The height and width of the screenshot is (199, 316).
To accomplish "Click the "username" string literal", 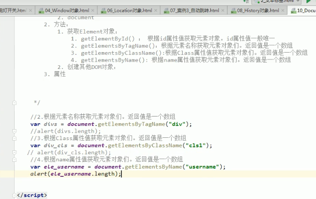I will (x=202, y=167).
